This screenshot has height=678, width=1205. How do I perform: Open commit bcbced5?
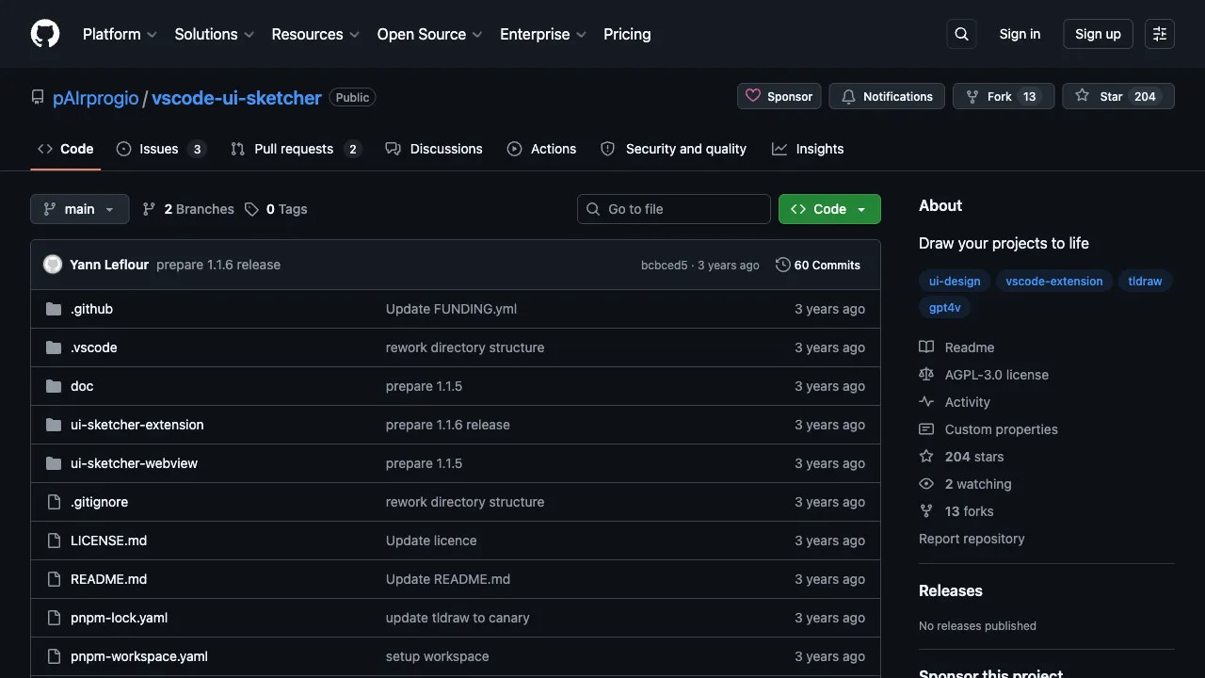click(x=665, y=266)
